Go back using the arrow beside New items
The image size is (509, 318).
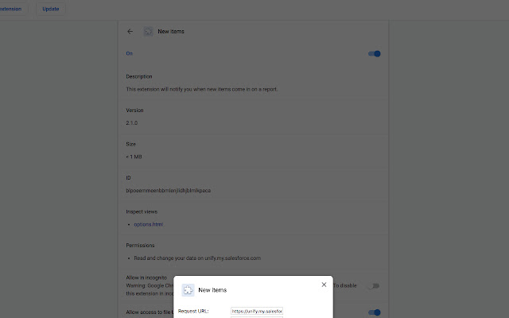point(130,32)
